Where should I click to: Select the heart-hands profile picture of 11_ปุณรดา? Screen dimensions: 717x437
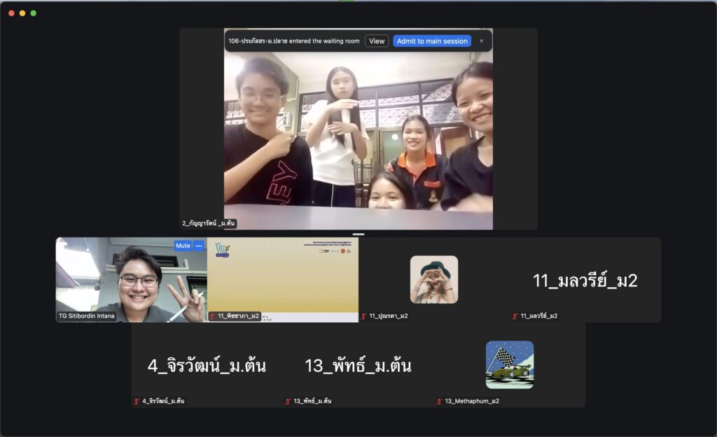click(x=433, y=279)
